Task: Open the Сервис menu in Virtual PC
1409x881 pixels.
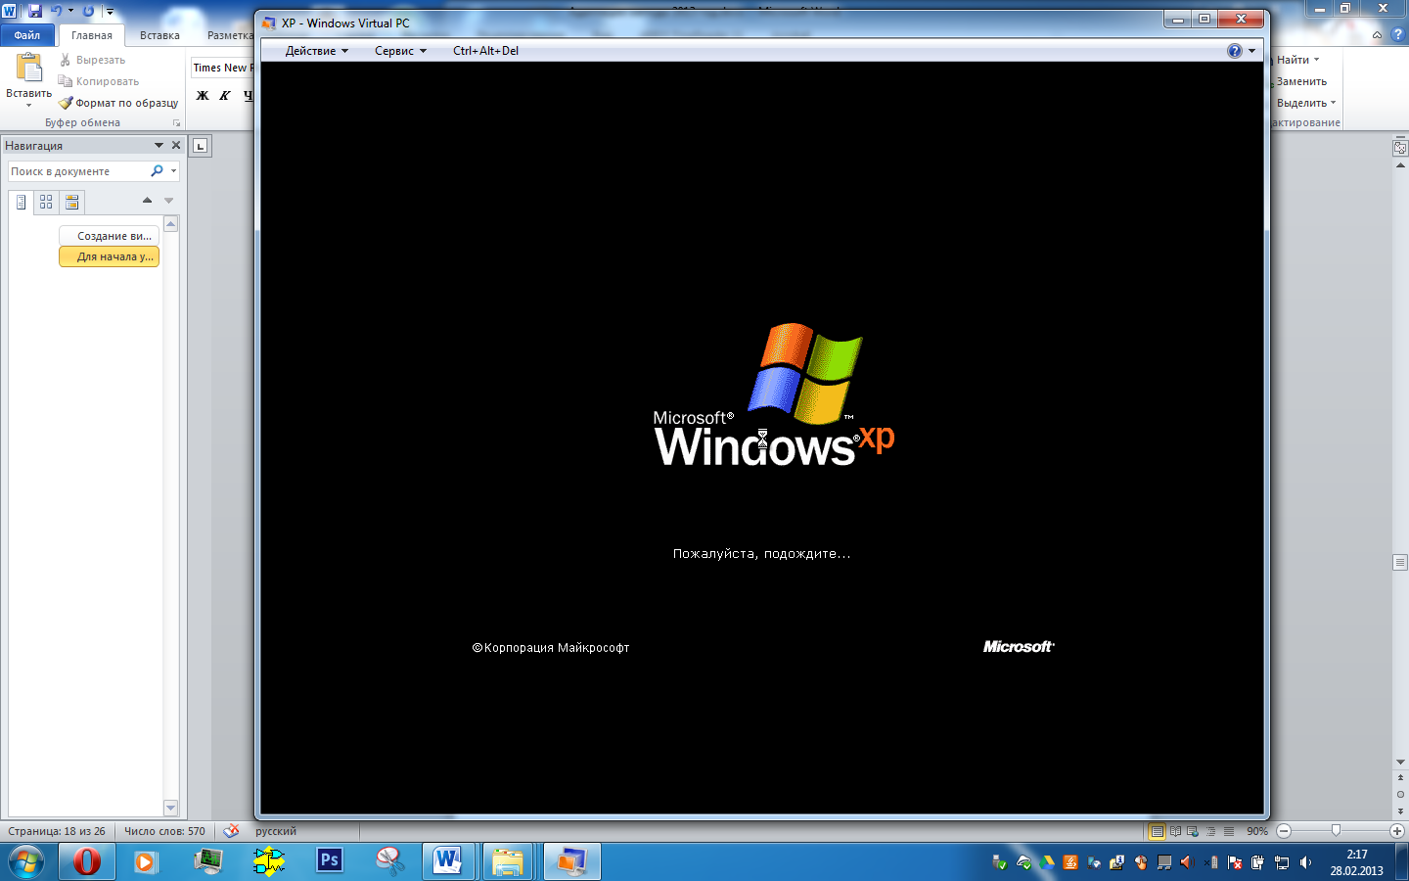Action: point(400,51)
